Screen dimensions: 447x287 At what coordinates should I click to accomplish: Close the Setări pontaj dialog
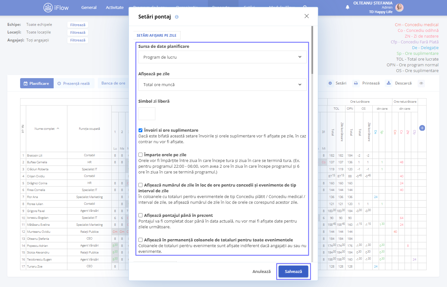pos(307,16)
